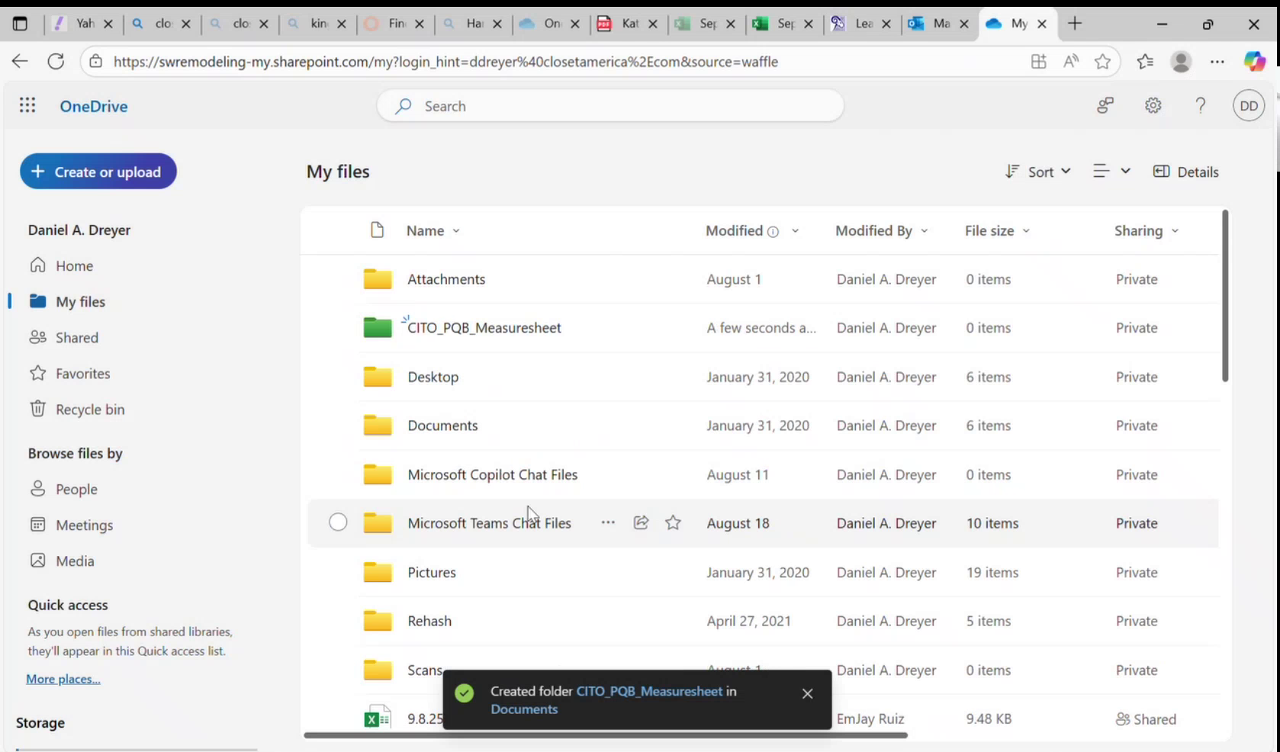Screen dimensions: 1280x752
Task: Open the app launcher waffle icon
Action: tap(27, 105)
